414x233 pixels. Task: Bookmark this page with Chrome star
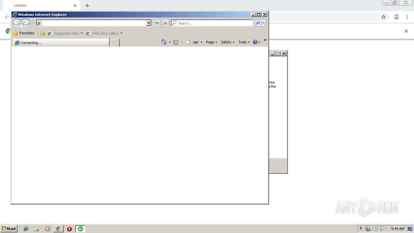[x=384, y=17]
